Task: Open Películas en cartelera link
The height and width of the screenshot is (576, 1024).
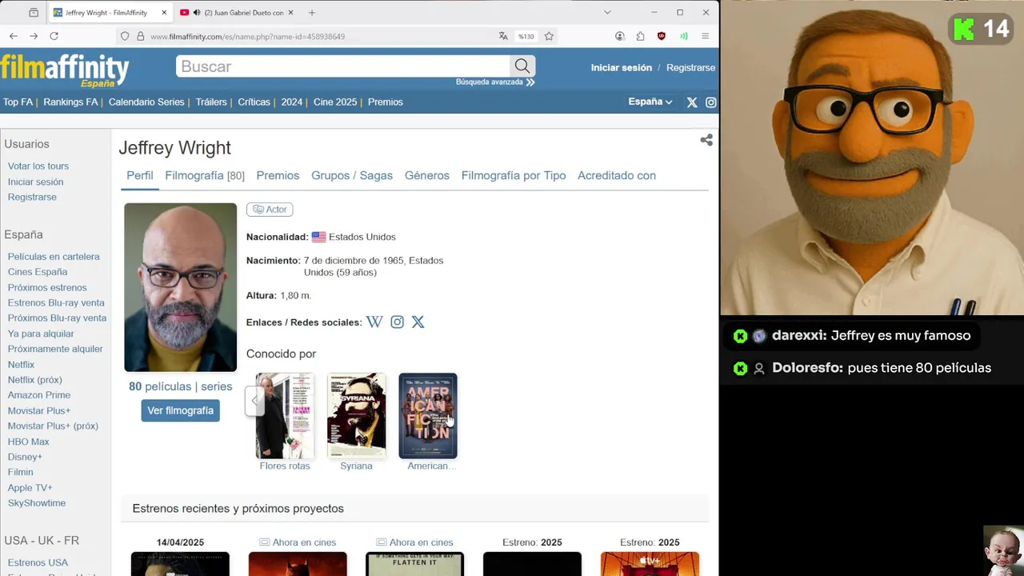Action: pos(54,257)
